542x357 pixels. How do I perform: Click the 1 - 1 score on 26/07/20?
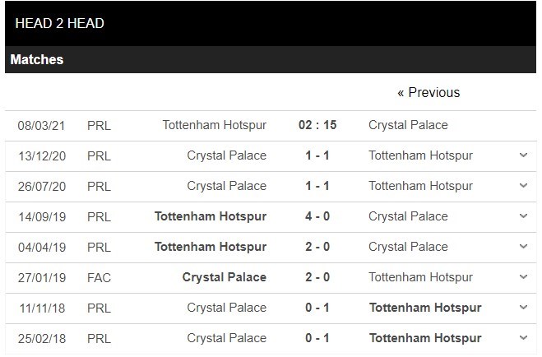coord(317,186)
